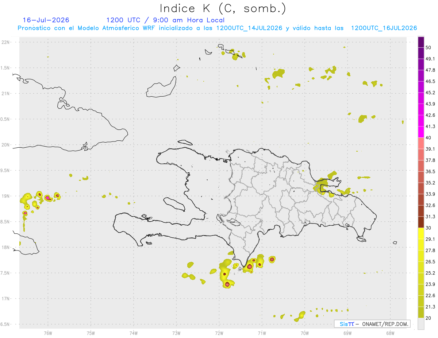The height and width of the screenshot is (338, 438).
Task: Click the 68W longitude label
Action: (x=390, y=333)
